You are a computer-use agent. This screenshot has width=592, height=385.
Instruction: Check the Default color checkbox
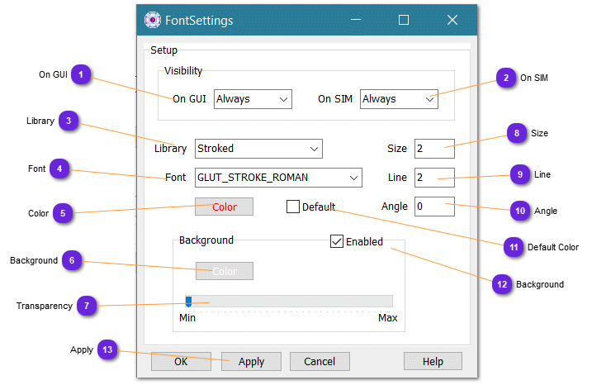point(293,207)
